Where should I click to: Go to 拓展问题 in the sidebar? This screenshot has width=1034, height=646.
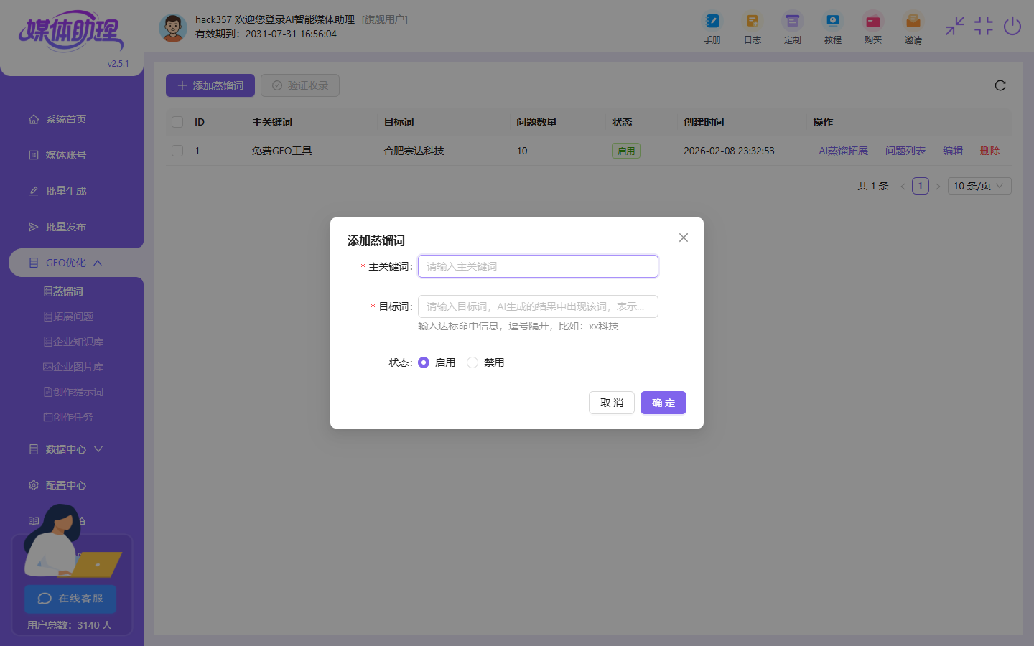pyautogui.click(x=69, y=317)
